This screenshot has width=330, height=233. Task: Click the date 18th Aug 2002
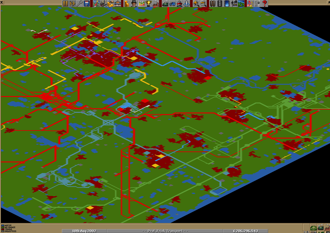click(84, 231)
